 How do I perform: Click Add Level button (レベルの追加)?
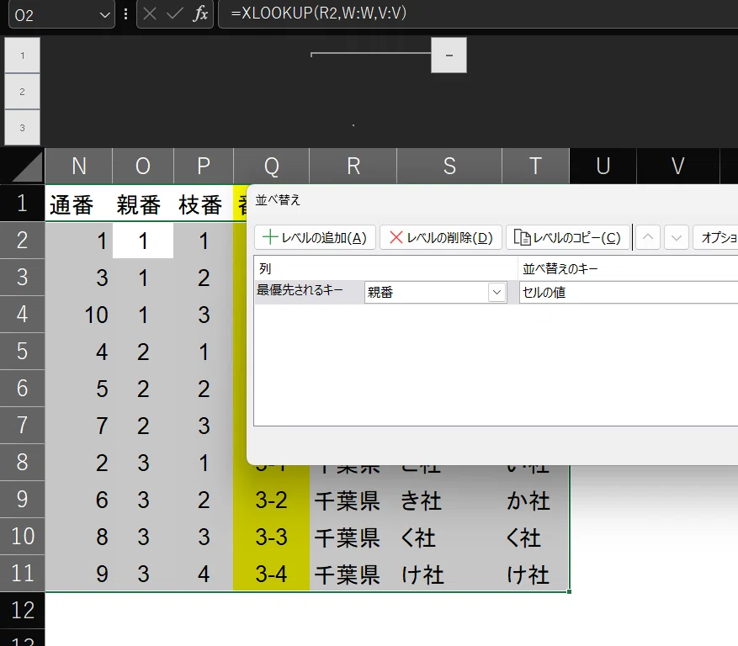click(x=315, y=237)
